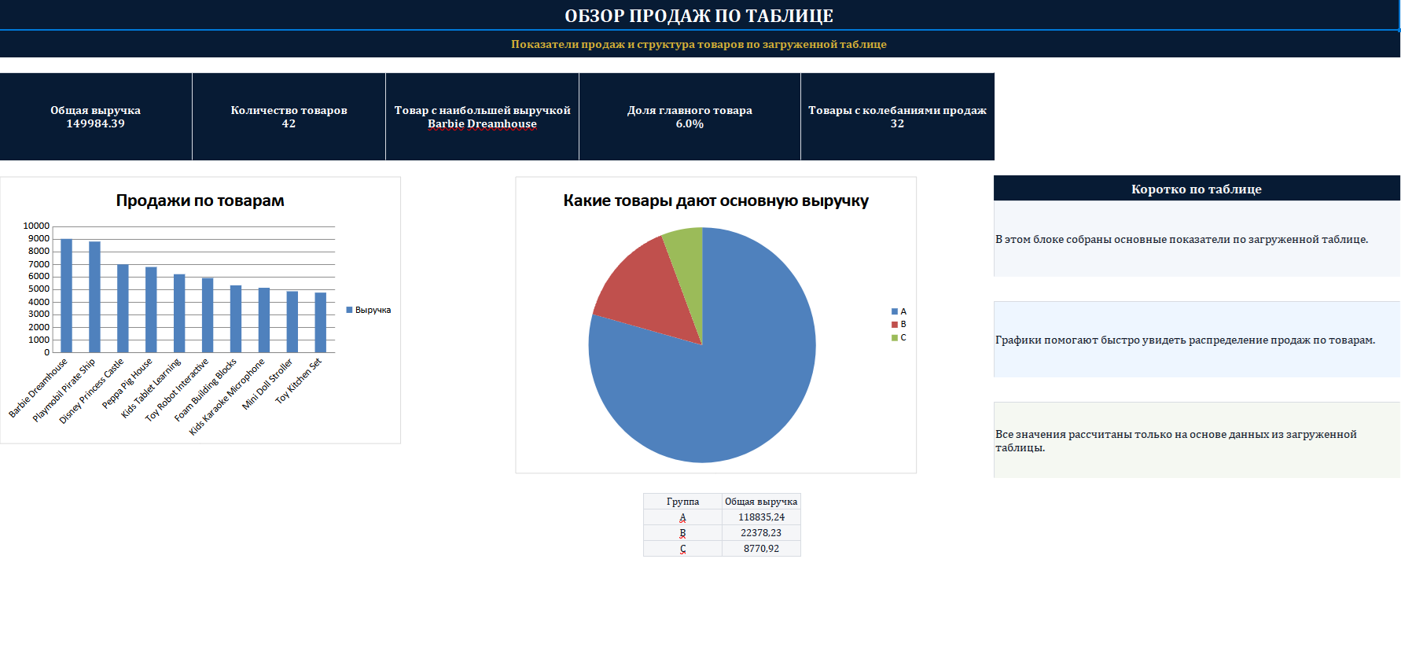Click the group B row label
This screenshot has height=662, width=1401.
(682, 533)
